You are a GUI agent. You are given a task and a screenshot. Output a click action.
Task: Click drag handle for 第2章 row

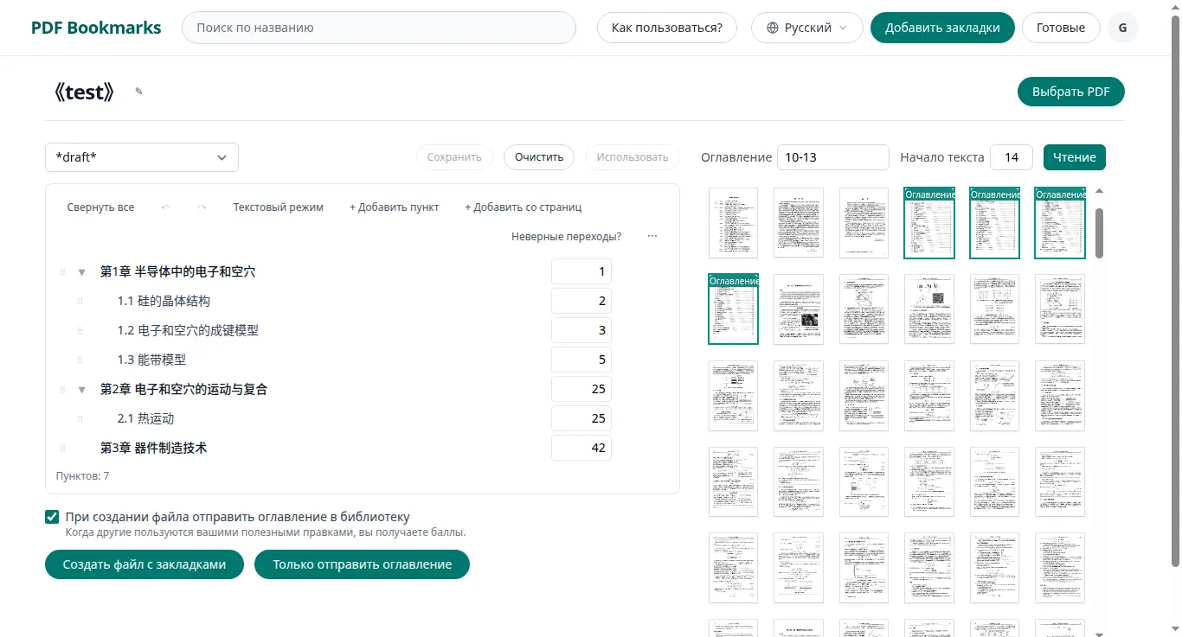[62, 390]
